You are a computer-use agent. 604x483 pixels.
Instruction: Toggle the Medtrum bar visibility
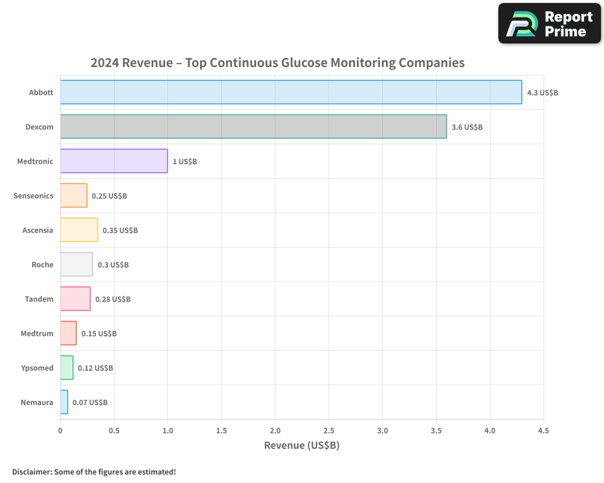pyautogui.click(x=68, y=333)
